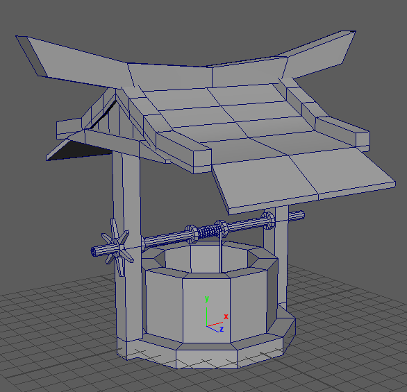
Task: Click the green Y axis label
Action: (206, 299)
